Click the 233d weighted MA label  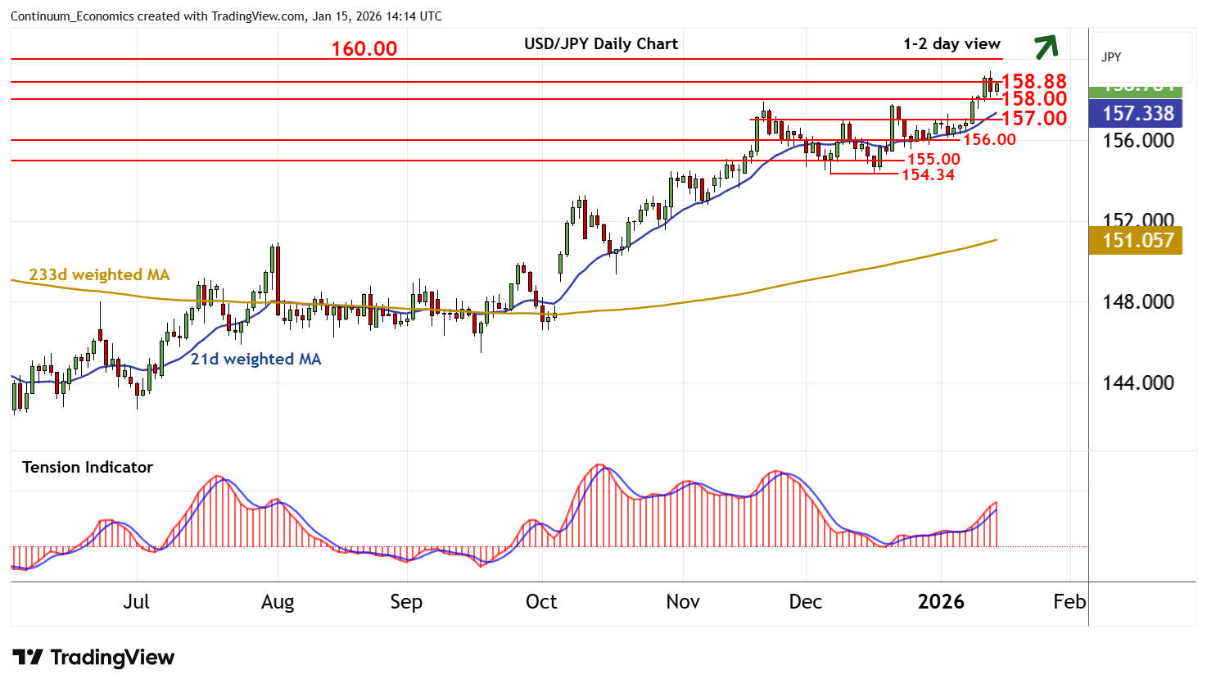point(99,275)
